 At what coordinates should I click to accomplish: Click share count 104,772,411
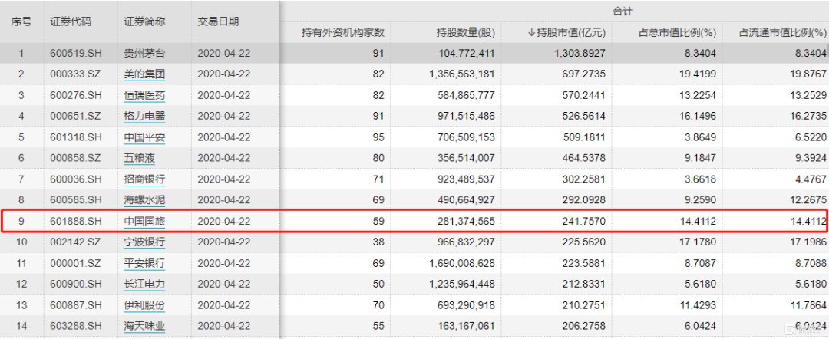coord(467,53)
